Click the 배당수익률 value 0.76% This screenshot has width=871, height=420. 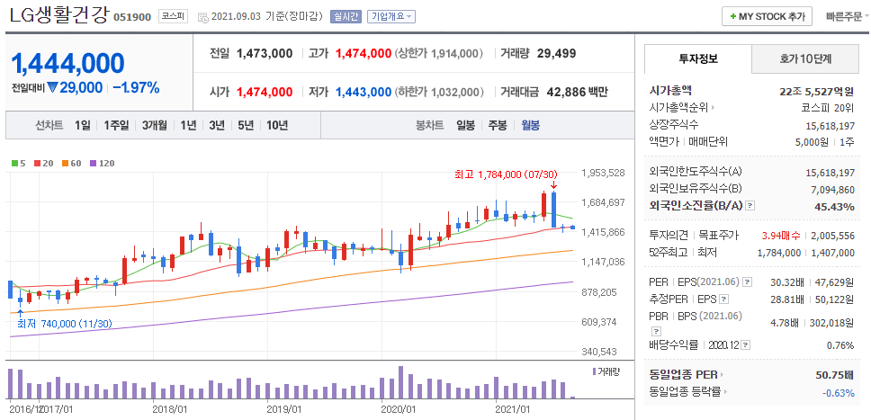click(840, 345)
